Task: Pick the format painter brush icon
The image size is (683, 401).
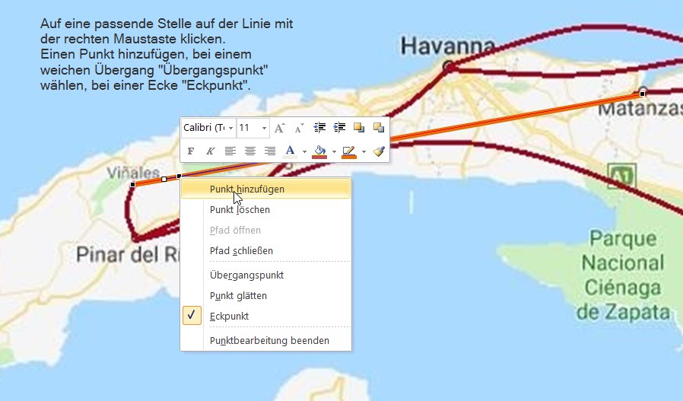Action: 379,151
